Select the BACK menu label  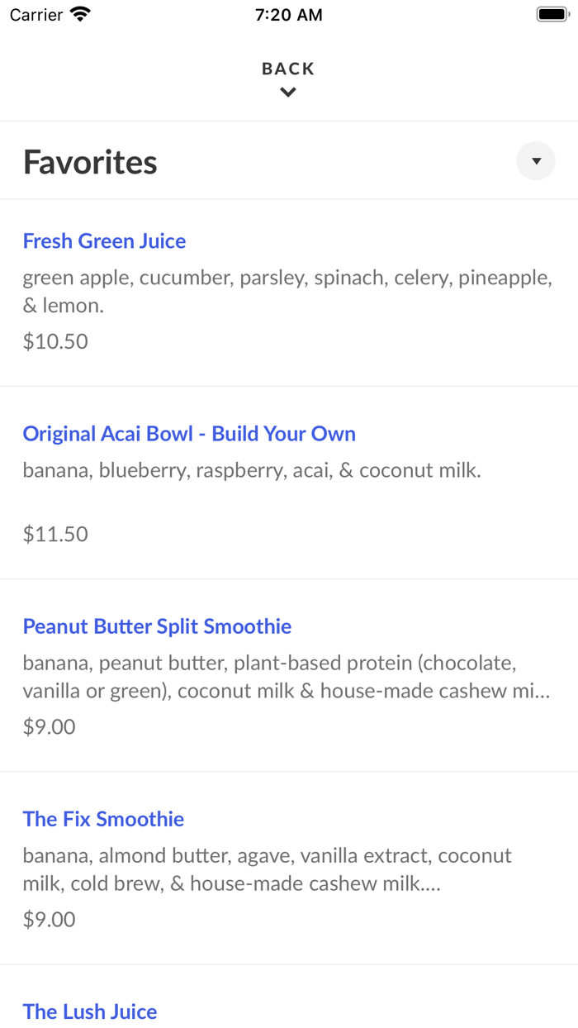coord(287,69)
